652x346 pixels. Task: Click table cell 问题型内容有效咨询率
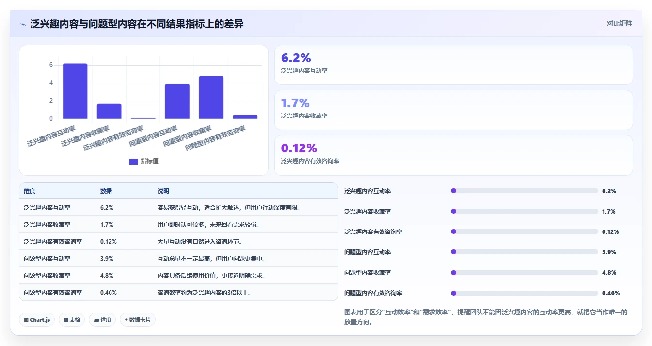(53, 293)
